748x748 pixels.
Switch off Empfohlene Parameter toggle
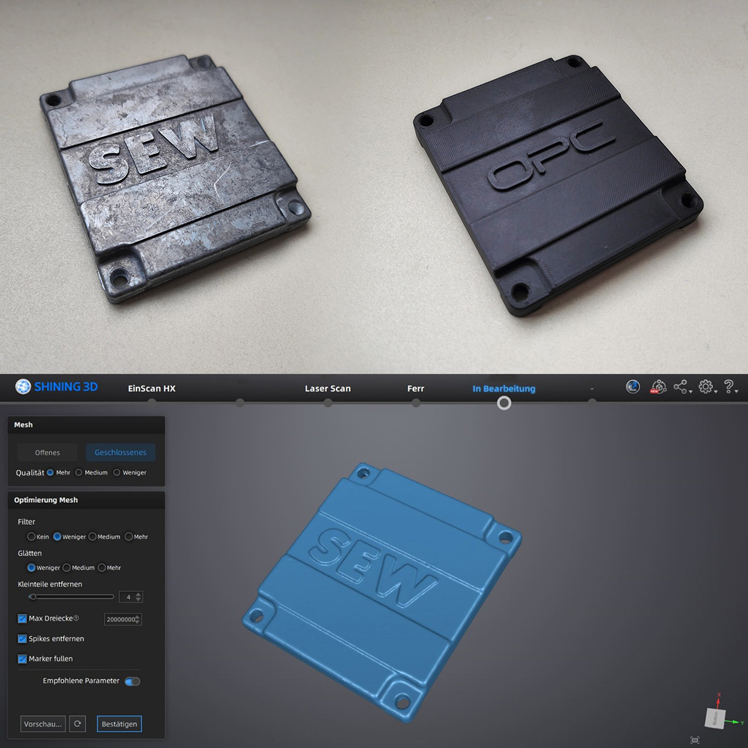[x=133, y=681]
